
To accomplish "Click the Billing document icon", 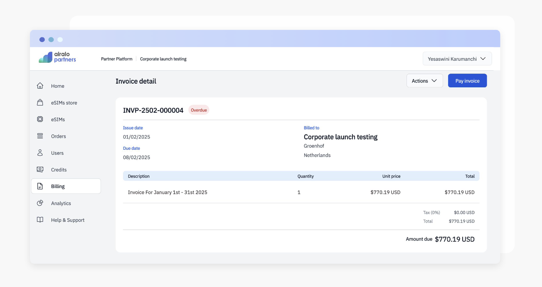I will coord(39,186).
